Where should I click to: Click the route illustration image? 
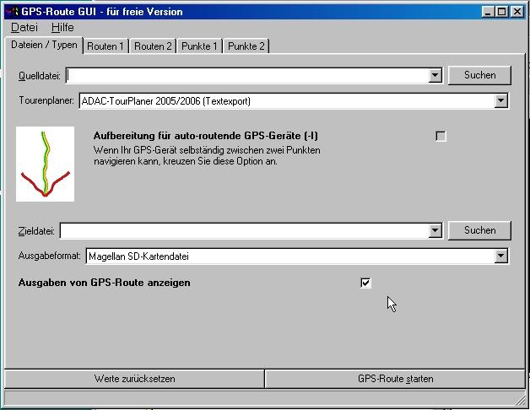[x=45, y=164]
